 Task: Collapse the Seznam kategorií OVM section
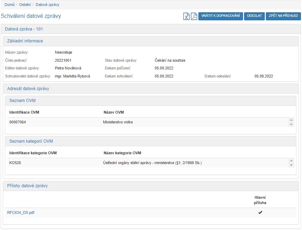coord(31,141)
